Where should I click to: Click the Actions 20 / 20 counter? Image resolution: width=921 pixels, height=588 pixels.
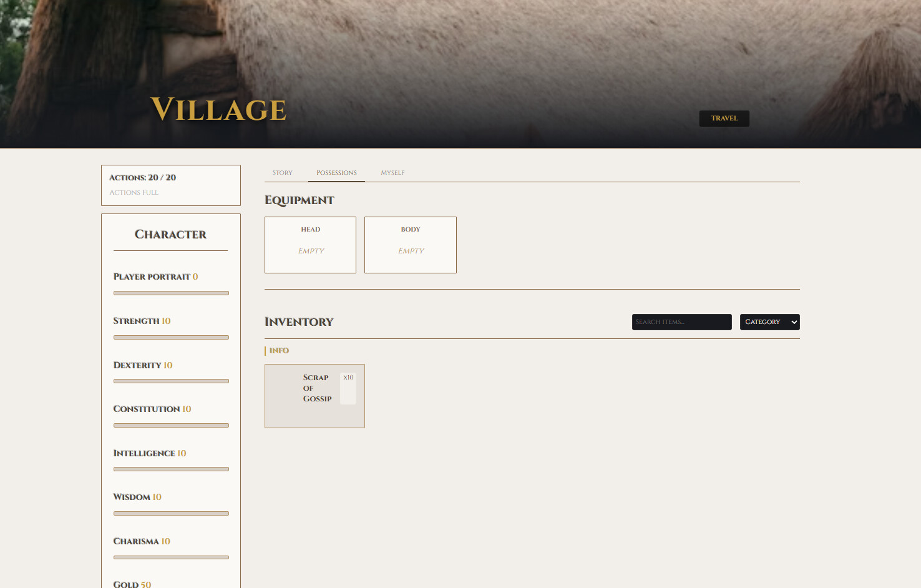coord(143,178)
